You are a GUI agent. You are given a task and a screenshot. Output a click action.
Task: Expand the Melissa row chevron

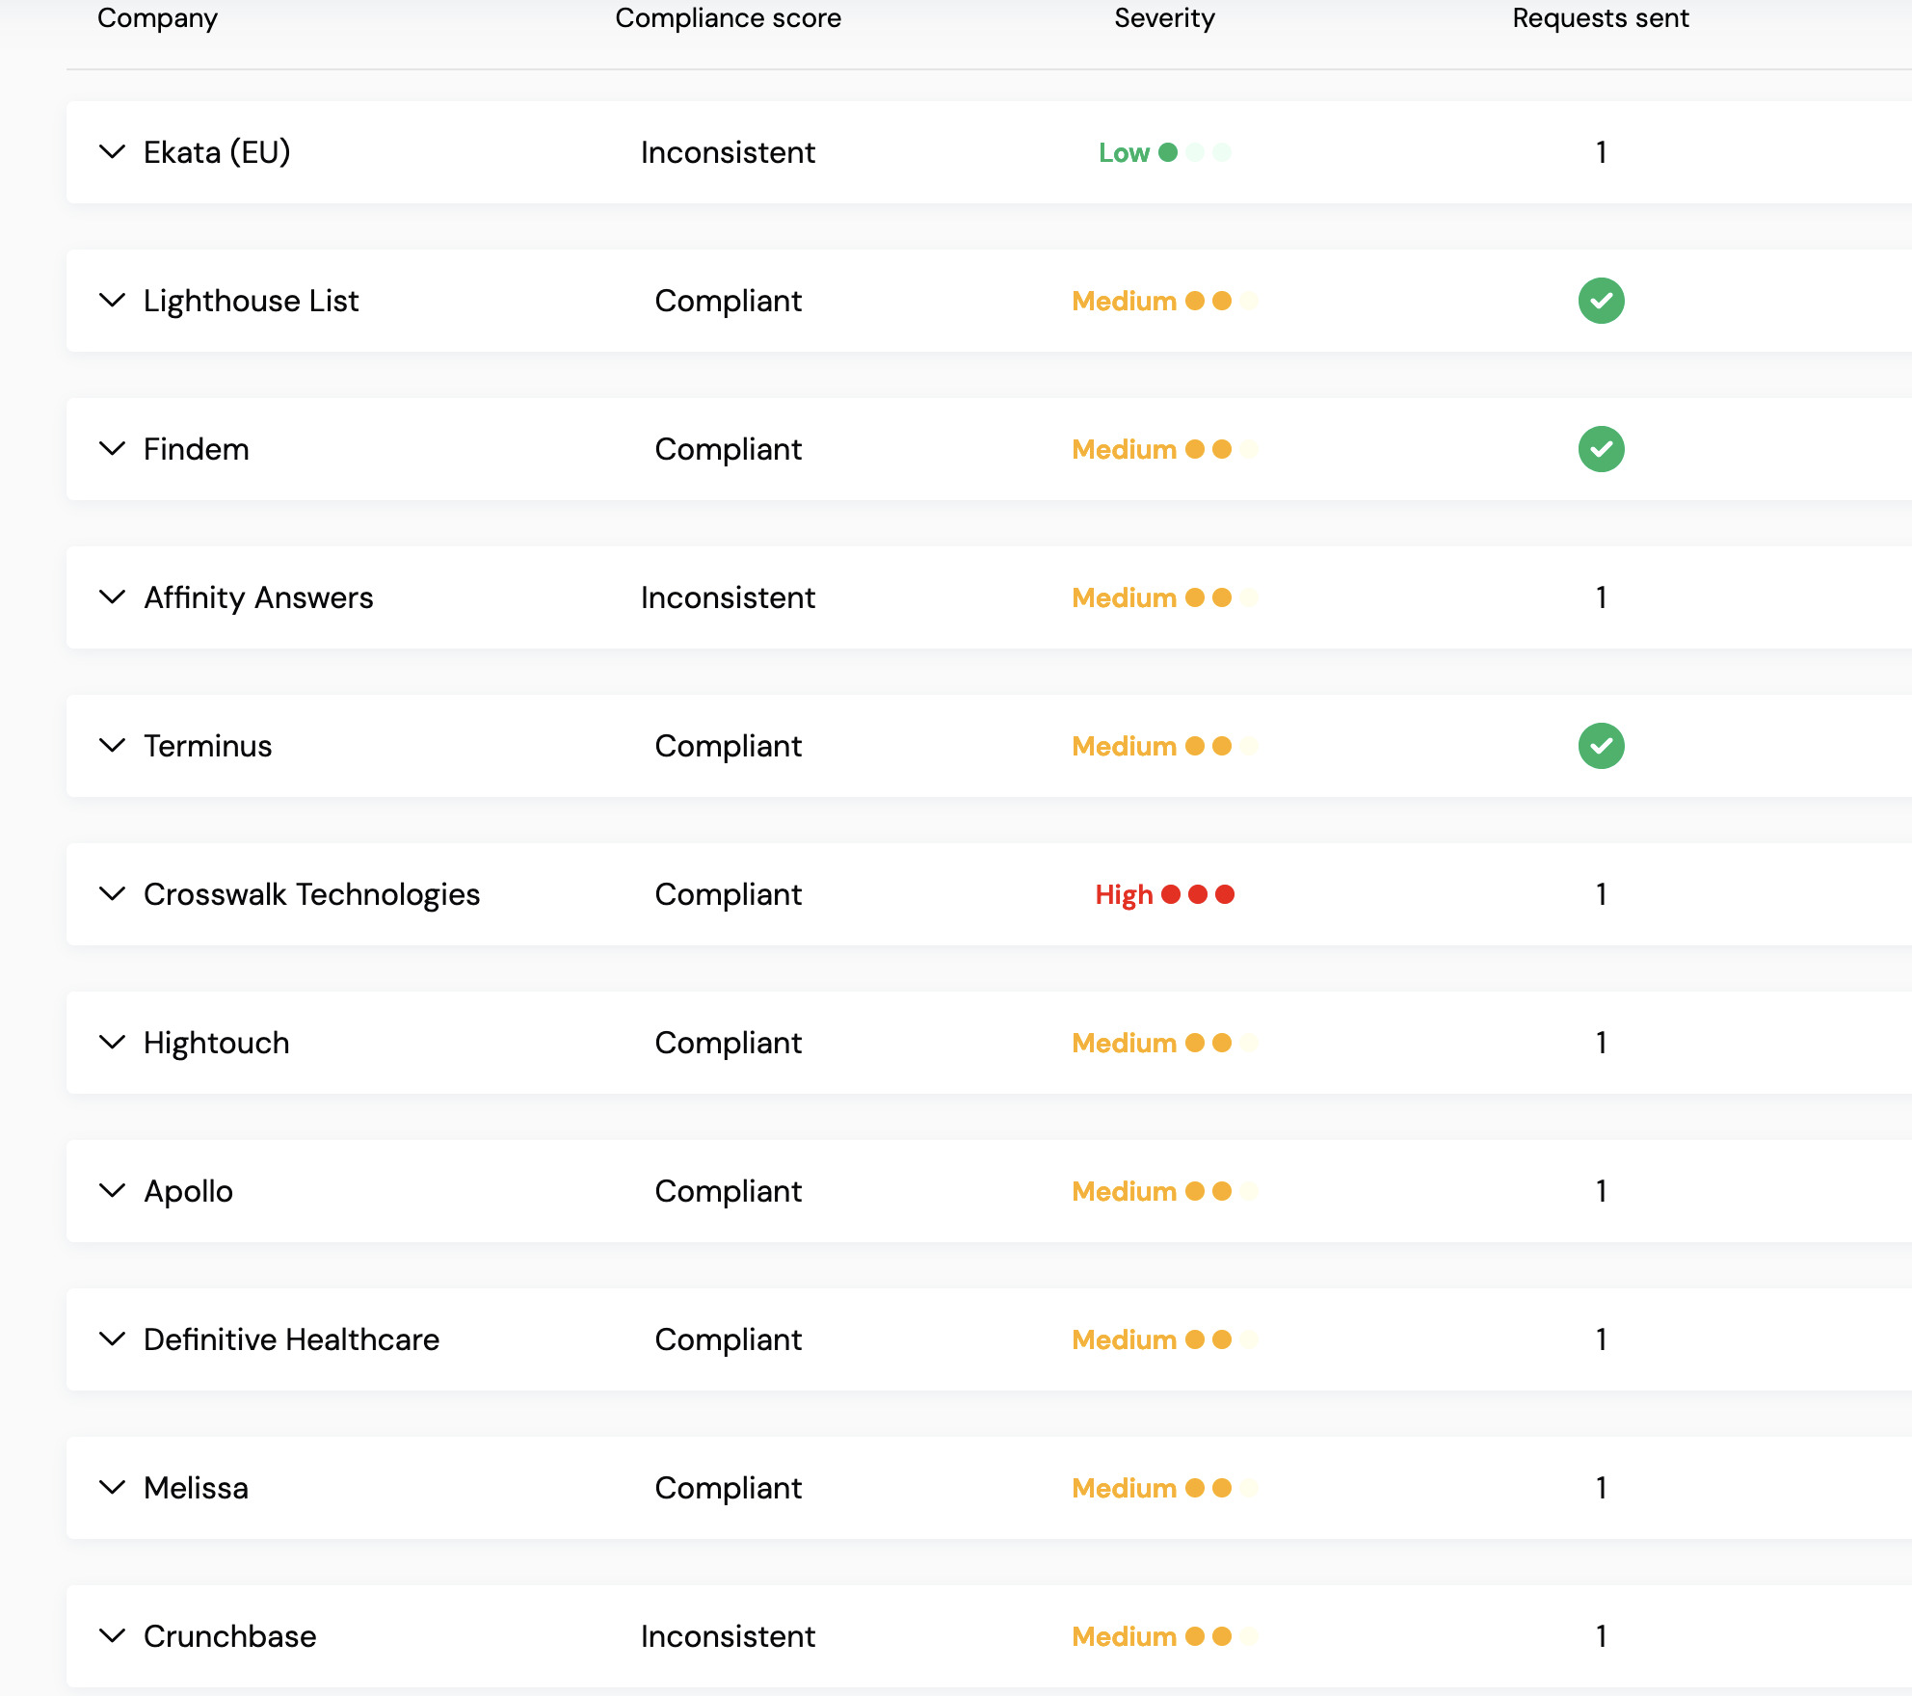coord(113,1488)
